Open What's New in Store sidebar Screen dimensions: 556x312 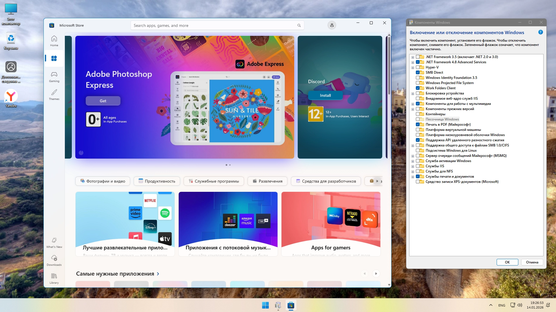pyautogui.click(x=54, y=242)
